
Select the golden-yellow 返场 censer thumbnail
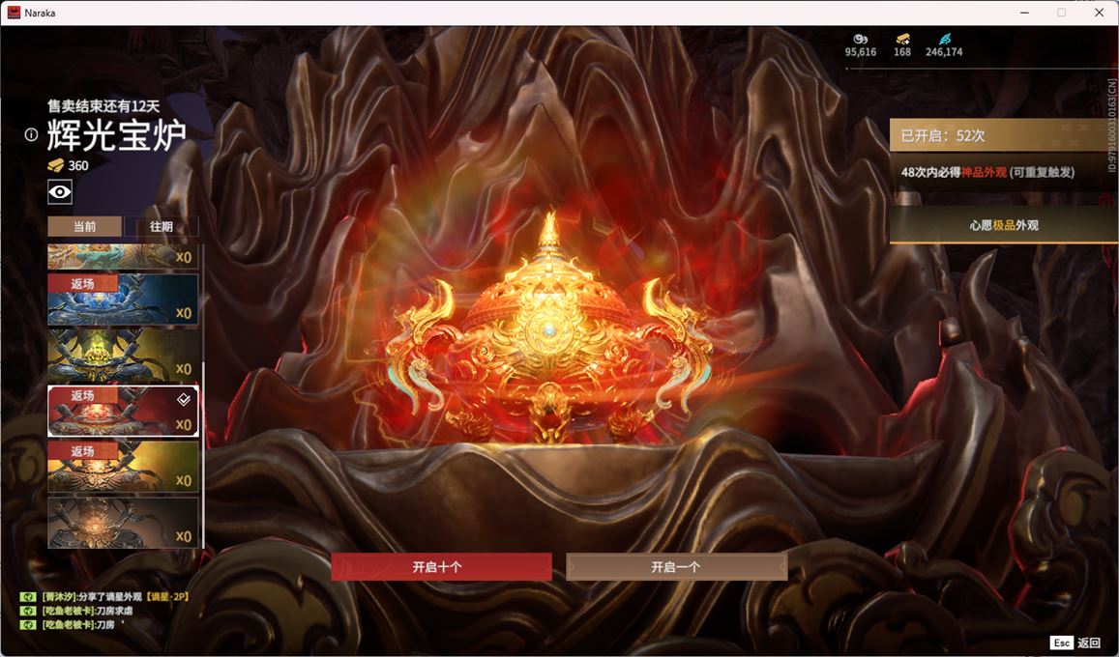point(123,467)
